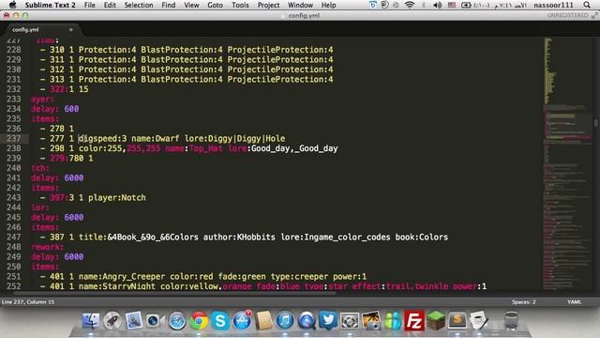The height and width of the screenshot is (338, 600).
Task: Click line number 237 in gutter
Action: click(x=14, y=138)
